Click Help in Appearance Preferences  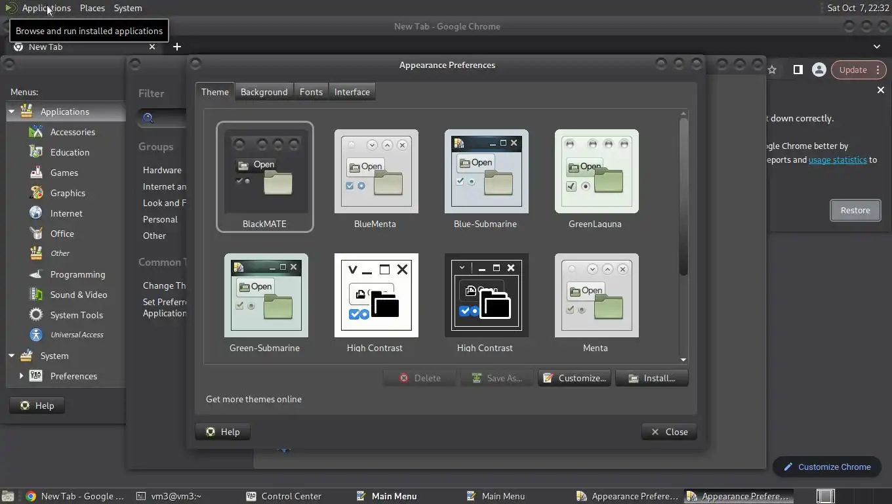coord(222,432)
